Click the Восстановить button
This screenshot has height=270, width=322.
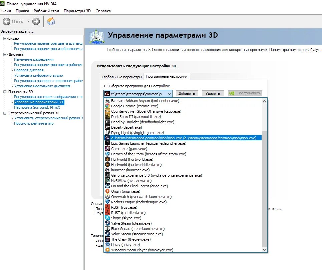[x=245, y=93]
